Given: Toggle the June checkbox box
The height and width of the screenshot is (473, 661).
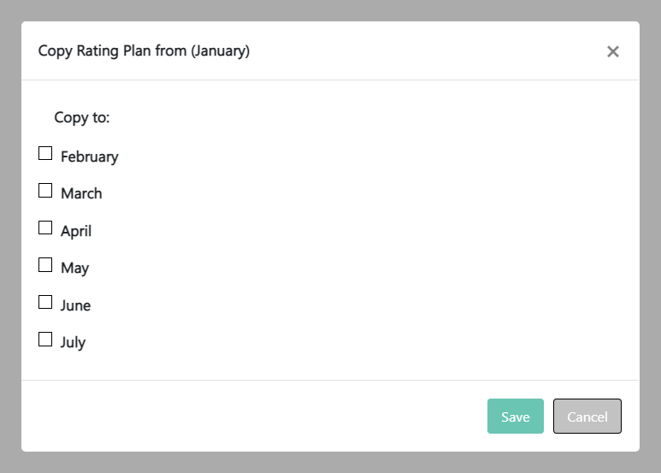Looking at the screenshot, I should [x=45, y=302].
